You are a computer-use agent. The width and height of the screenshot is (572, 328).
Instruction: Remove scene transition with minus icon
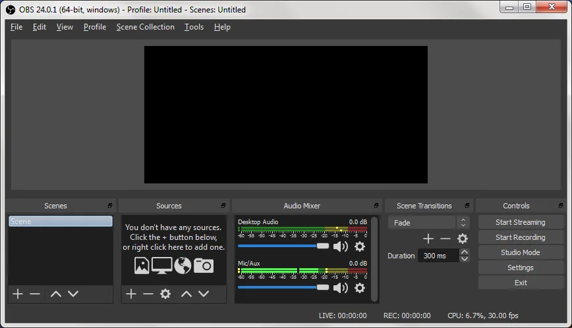[x=445, y=239]
